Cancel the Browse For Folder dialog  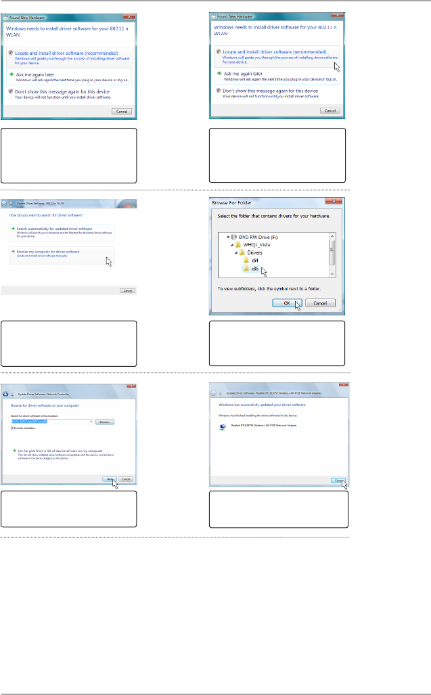(320, 303)
